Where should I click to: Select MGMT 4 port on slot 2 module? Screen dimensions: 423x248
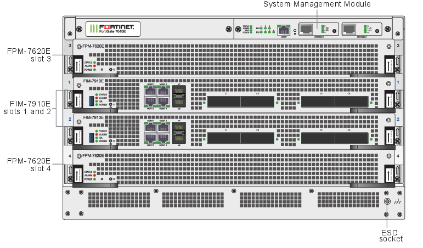coord(163,138)
